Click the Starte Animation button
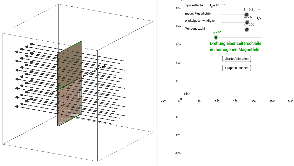This screenshot has width=294, height=166. pyautogui.click(x=237, y=59)
